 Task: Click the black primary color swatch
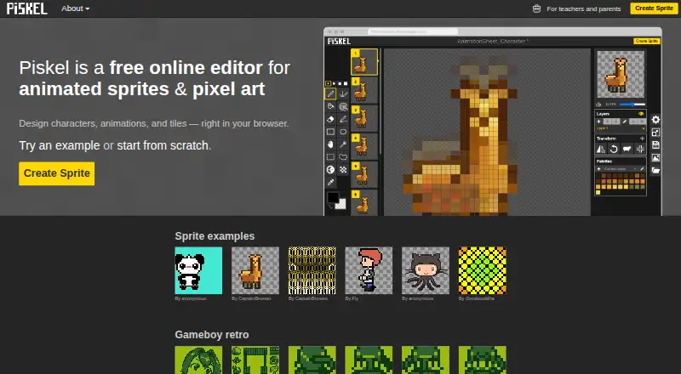(x=333, y=198)
